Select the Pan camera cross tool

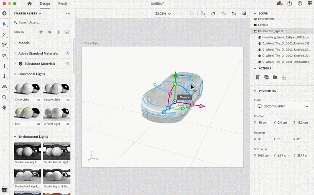coord(5,66)
